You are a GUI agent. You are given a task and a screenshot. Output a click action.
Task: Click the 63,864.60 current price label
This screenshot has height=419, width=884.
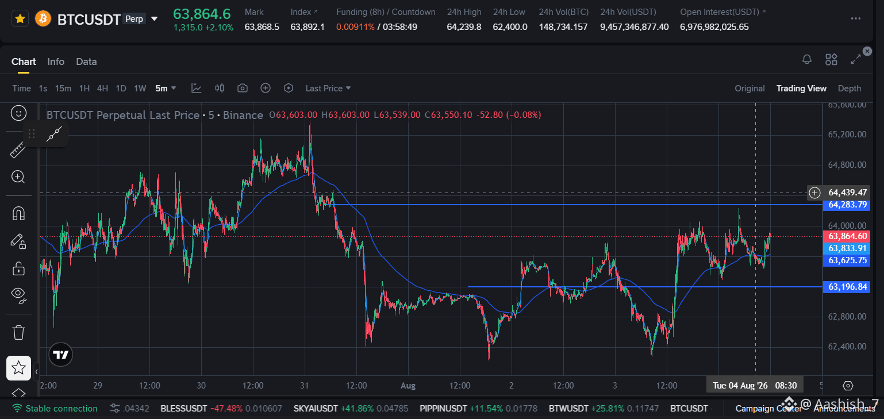[x=847, y=236]
